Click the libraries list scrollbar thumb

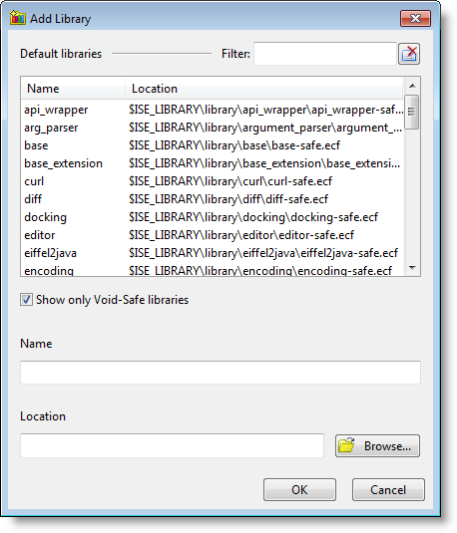tap(412, 112)
